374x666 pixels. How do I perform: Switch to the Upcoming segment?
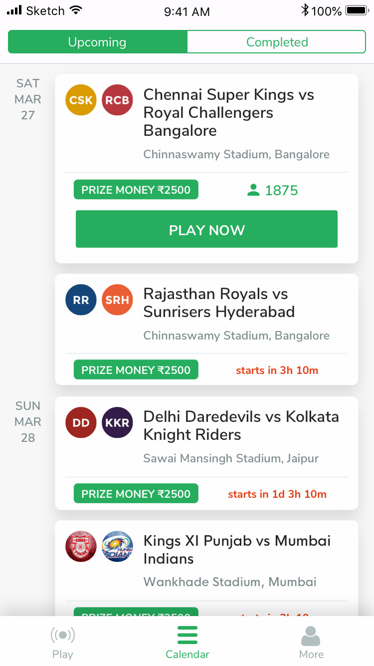click(98, 42)
